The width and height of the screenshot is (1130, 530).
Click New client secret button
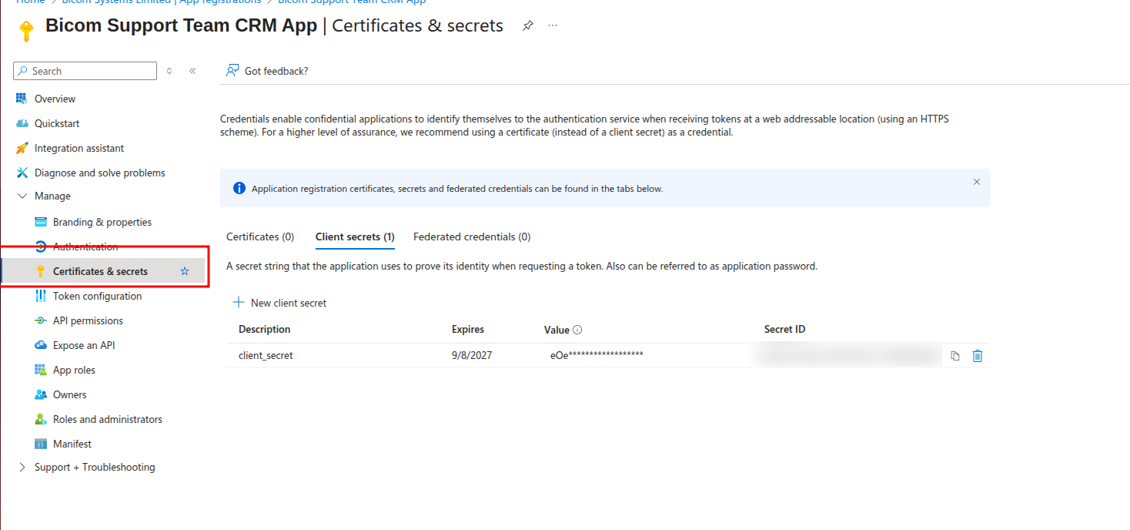point(279,303)
